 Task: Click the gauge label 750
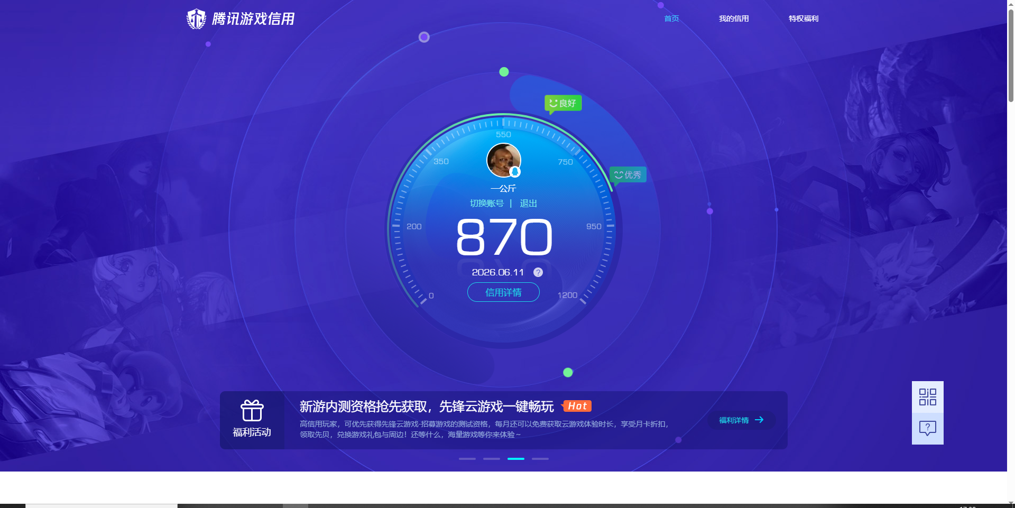[565, 162]
